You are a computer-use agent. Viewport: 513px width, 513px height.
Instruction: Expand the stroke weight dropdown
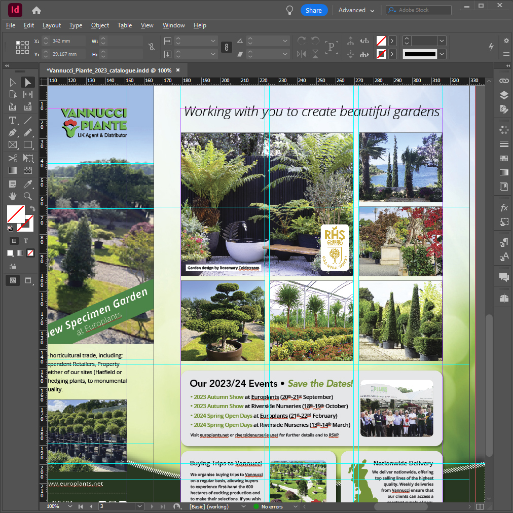(x=442, y=41)
